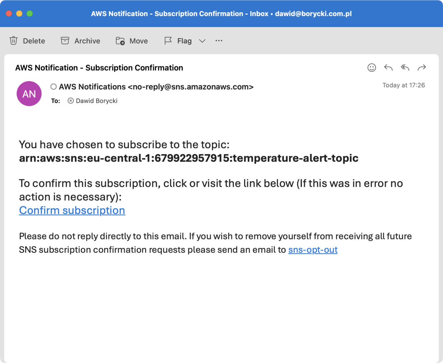
Task: Click the Reply All double-arrow icon
Action: pos(405,68)
